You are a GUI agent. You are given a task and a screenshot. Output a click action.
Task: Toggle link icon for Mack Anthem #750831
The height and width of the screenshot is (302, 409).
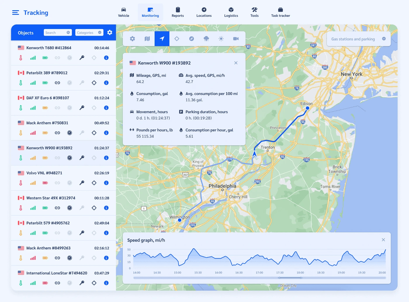click(57, 133)
